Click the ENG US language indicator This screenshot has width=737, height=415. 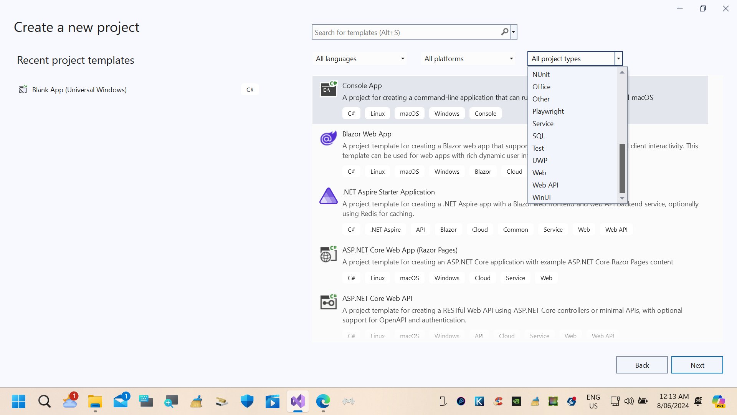click(593, 402)
